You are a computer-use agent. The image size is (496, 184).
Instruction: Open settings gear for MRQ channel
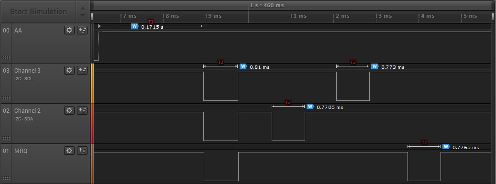coord(69,151)
